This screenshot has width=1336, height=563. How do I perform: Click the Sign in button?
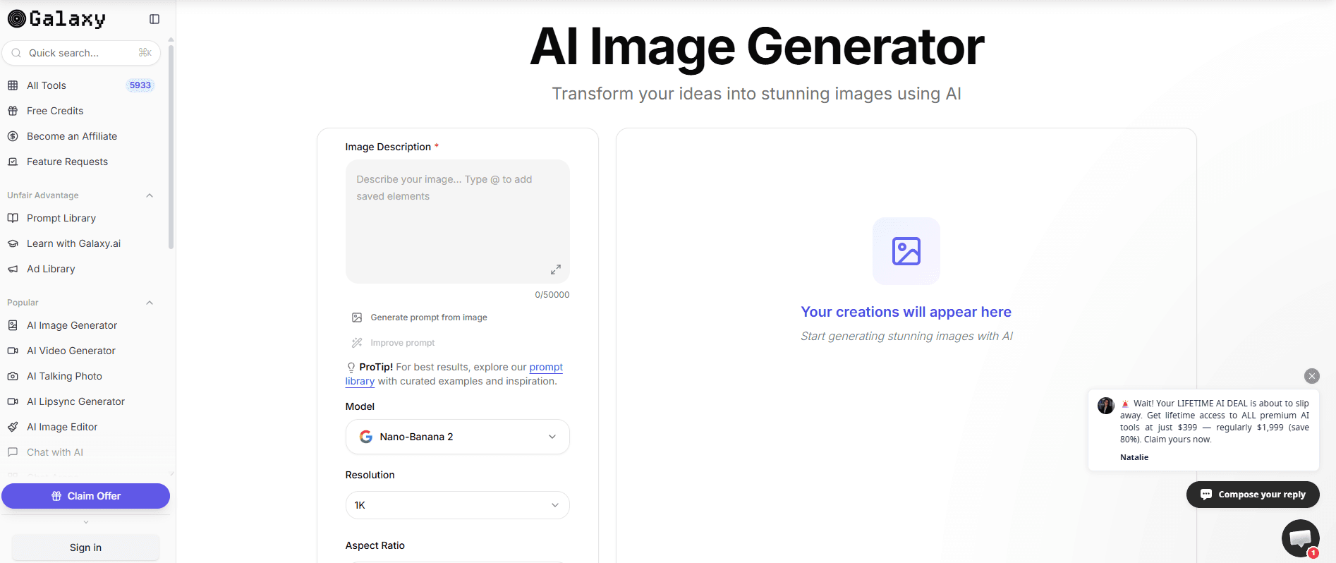85,547
